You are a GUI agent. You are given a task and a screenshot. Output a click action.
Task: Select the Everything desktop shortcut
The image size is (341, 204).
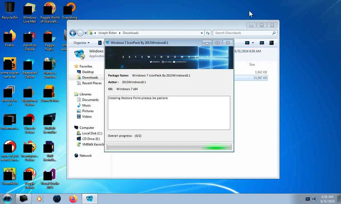point(70,11)
